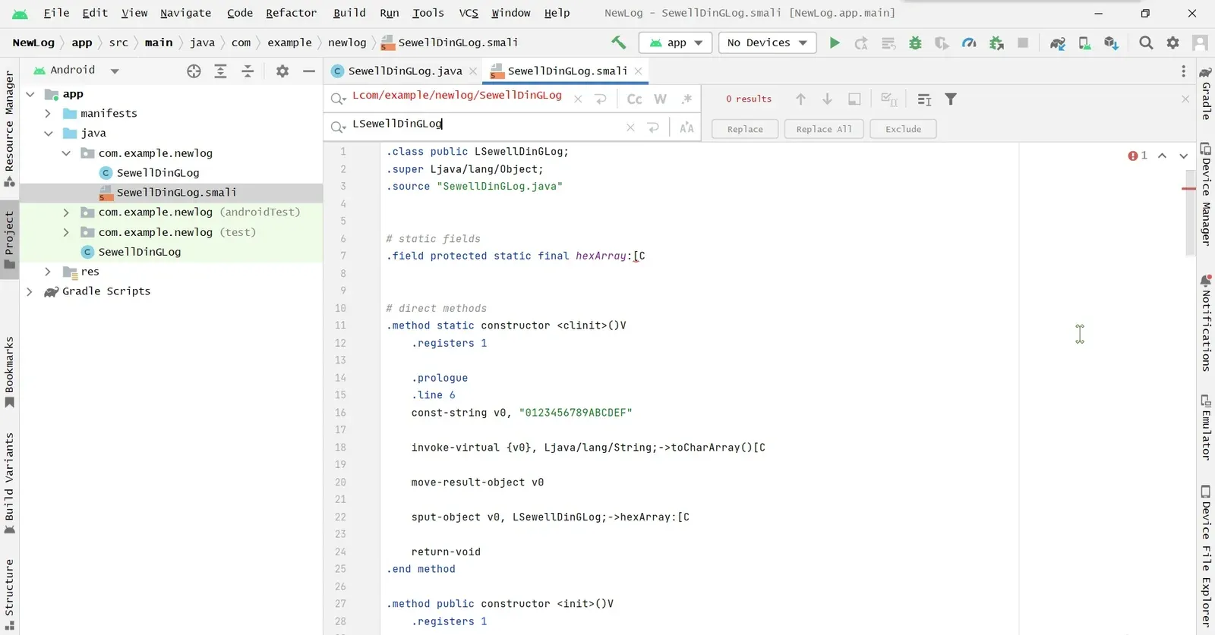Expand the Gradle Scripts node
Screen dimensions: 1215x635
click(x=30, y=291)
